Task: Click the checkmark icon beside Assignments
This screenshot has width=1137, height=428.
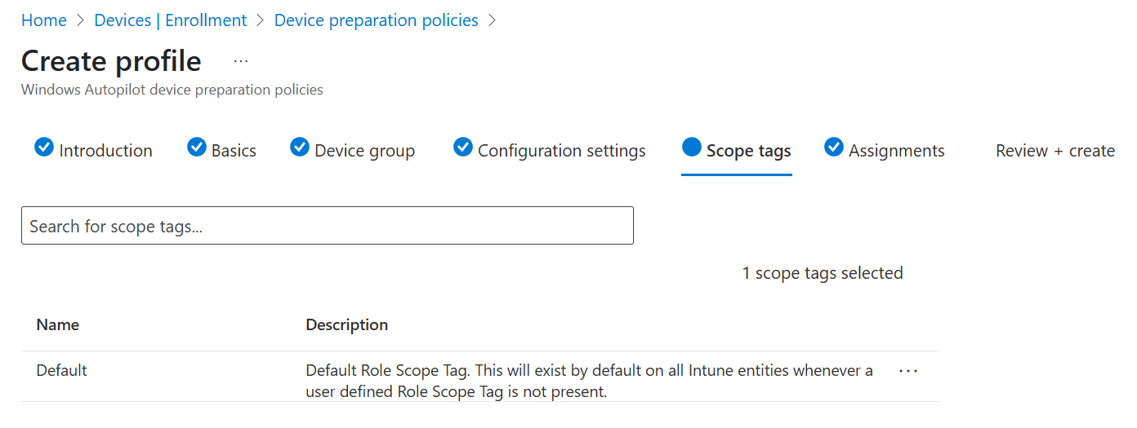Action: [x=834, y=148]
